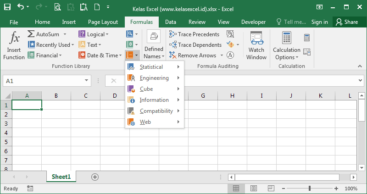Expand the formula bar chevron
The image size is (367, 194).
click(x=361, y=81)
